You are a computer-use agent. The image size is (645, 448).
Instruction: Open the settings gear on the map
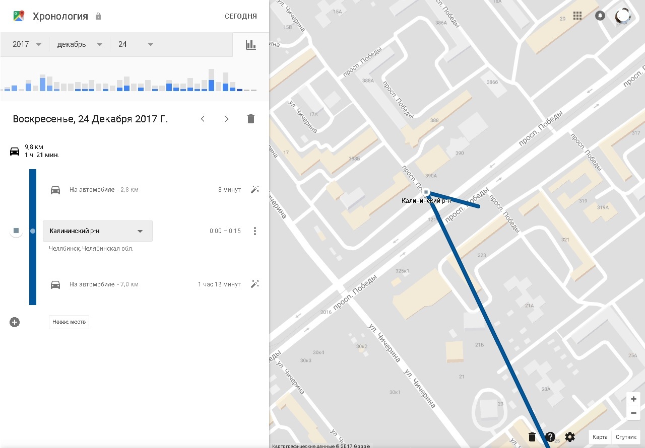570,437
